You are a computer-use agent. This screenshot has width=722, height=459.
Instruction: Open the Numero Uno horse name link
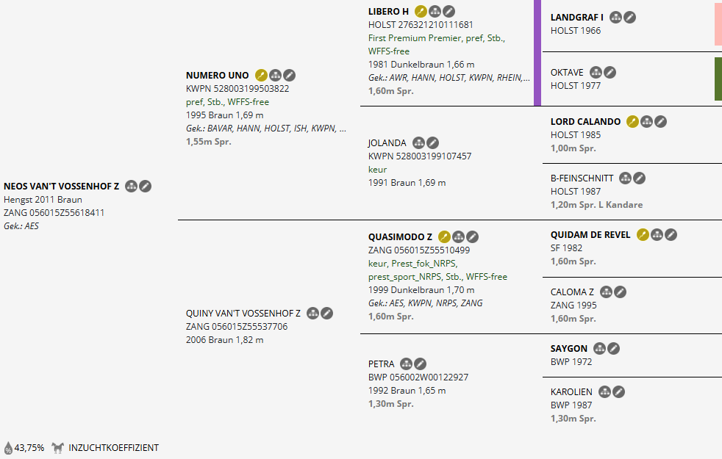tap(218, 75)
